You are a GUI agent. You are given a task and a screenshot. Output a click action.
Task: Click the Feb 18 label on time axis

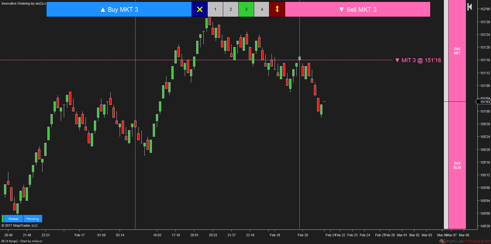275,235
